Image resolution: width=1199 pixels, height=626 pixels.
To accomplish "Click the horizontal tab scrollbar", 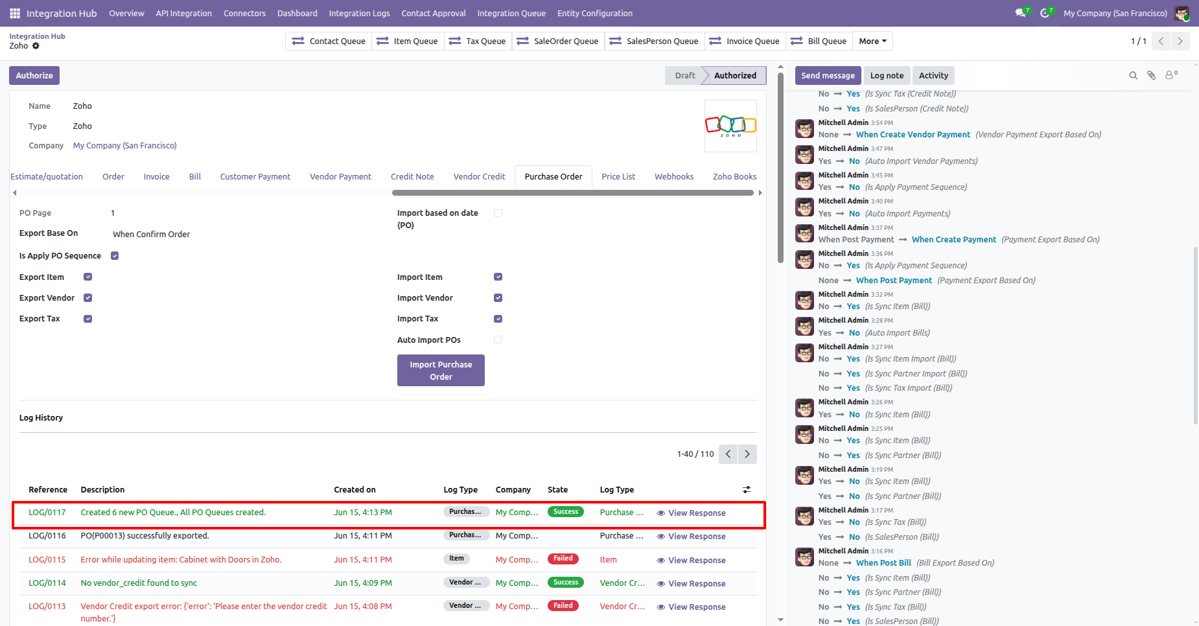I will pyautogui.click(x=572, y=192).
